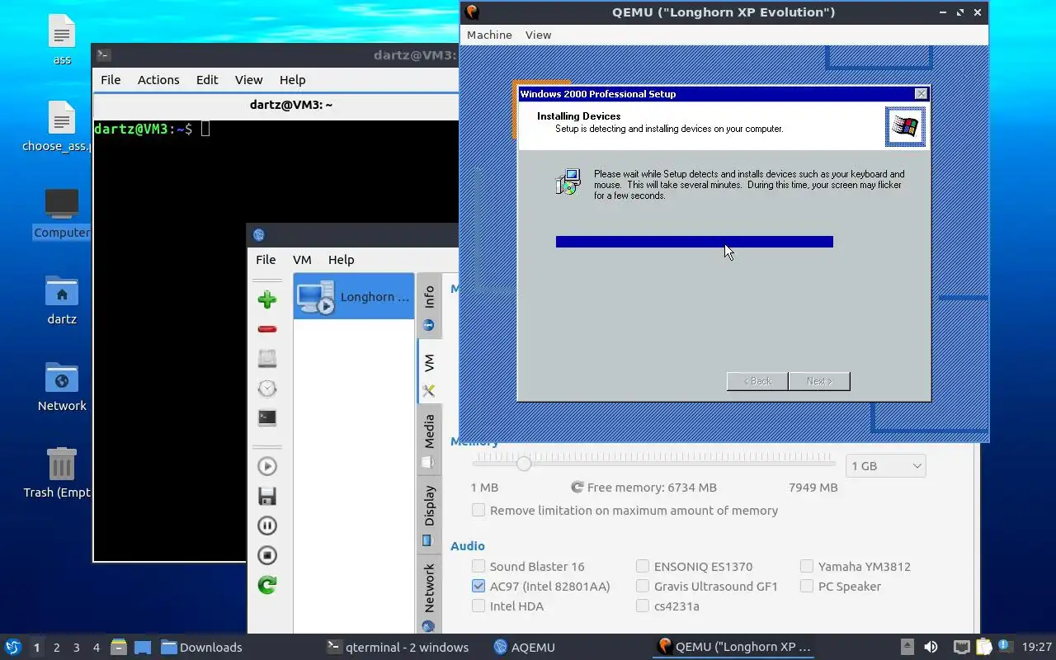Viewport: 1056px width, 660px height.
Task: Switch to the Display tab in AQEMU
Action: click(429, 515)
